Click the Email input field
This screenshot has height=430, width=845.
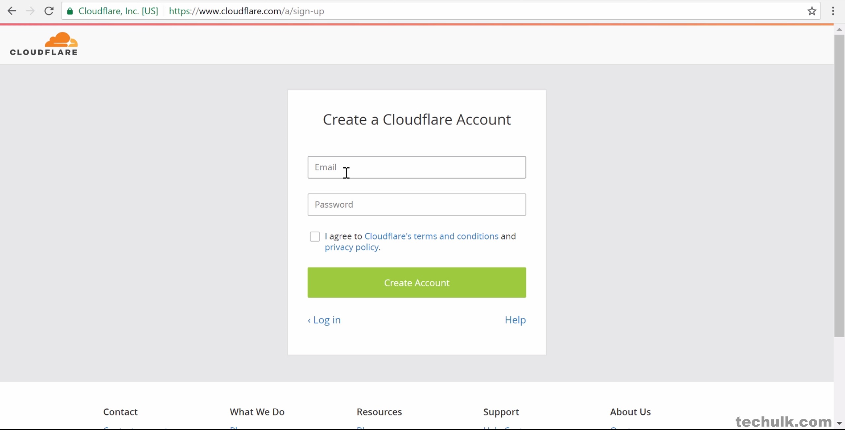pyautogui.click(x=417, y=167)
